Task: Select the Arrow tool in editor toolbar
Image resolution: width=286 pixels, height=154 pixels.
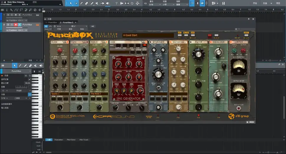Action: [14, 66]
